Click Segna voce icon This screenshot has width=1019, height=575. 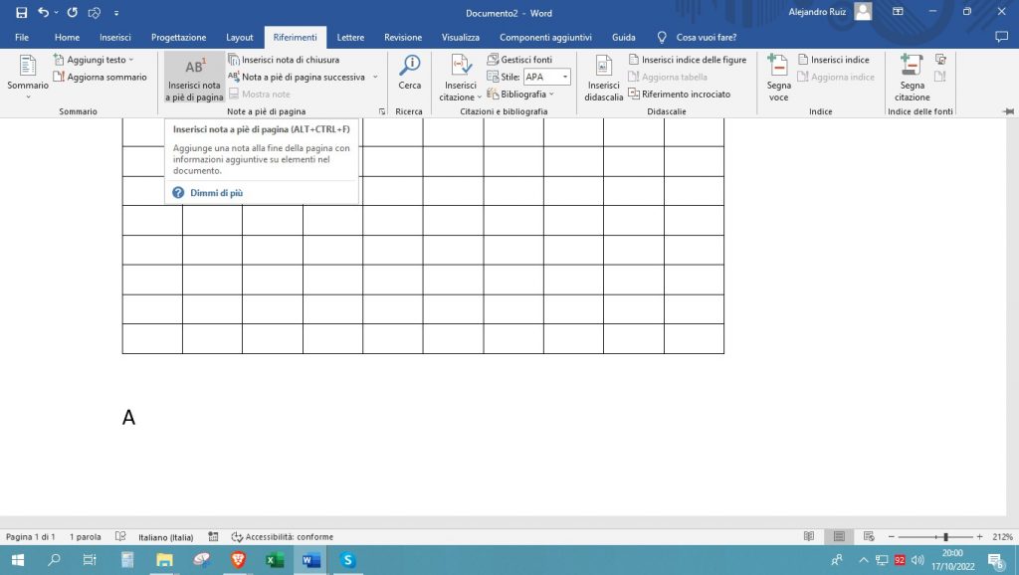[778, 68]
